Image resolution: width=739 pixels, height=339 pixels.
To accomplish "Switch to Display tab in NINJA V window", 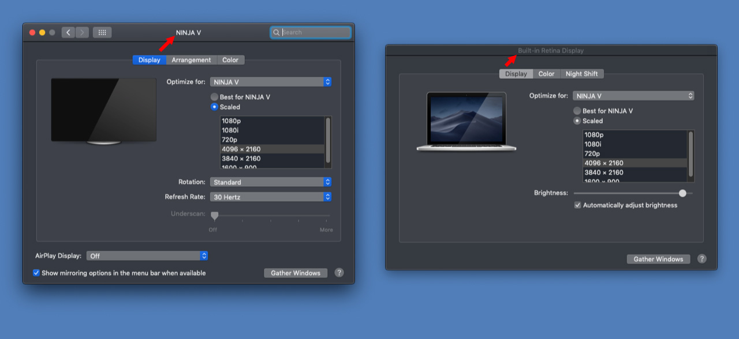I will pyautogui.click(x=150, y=60).
